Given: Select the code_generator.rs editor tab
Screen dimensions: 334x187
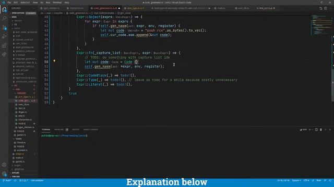Looking at the screenshot, I should tap(105, 8).
